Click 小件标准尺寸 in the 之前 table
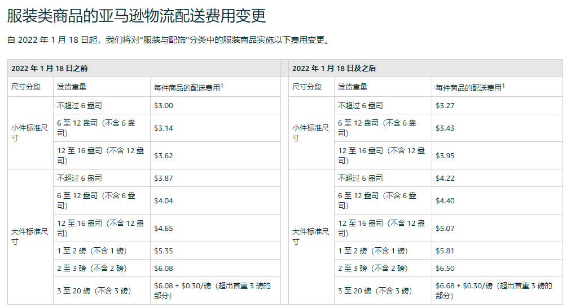 click(x=29, y=133)
